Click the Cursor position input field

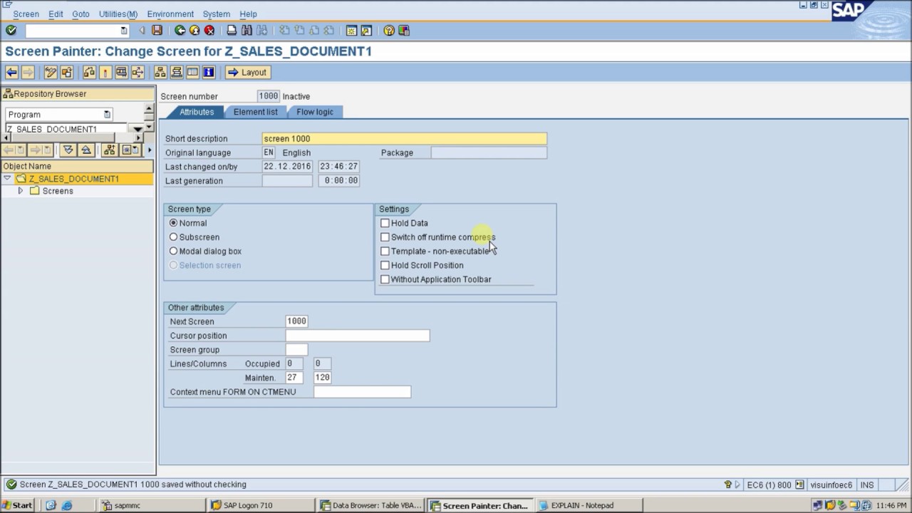358,336
